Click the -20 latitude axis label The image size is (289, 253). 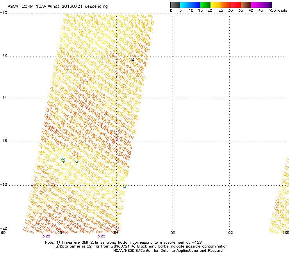point(4,228)
